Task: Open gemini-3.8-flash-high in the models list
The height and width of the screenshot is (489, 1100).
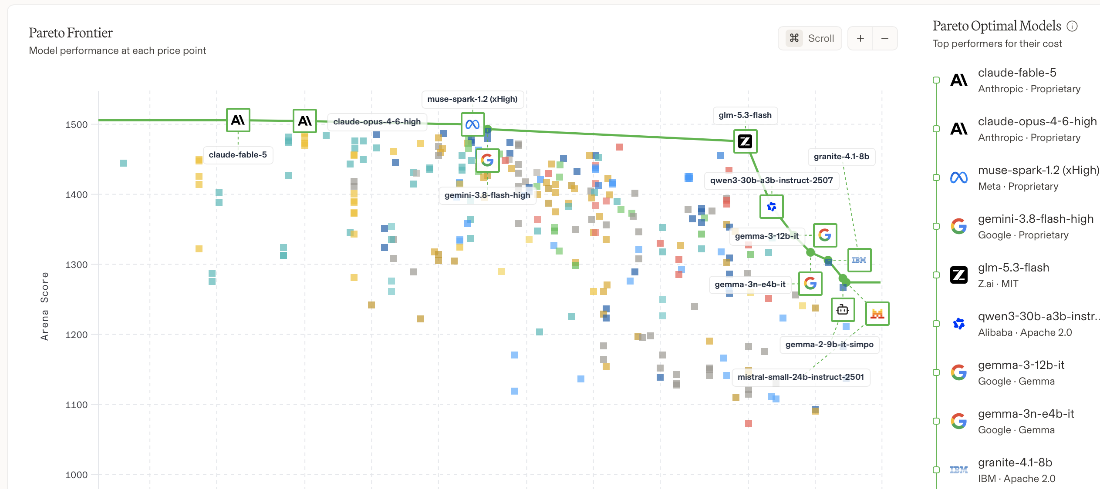Action: 1036,219
